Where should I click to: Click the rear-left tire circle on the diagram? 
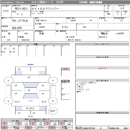(8, 101)
